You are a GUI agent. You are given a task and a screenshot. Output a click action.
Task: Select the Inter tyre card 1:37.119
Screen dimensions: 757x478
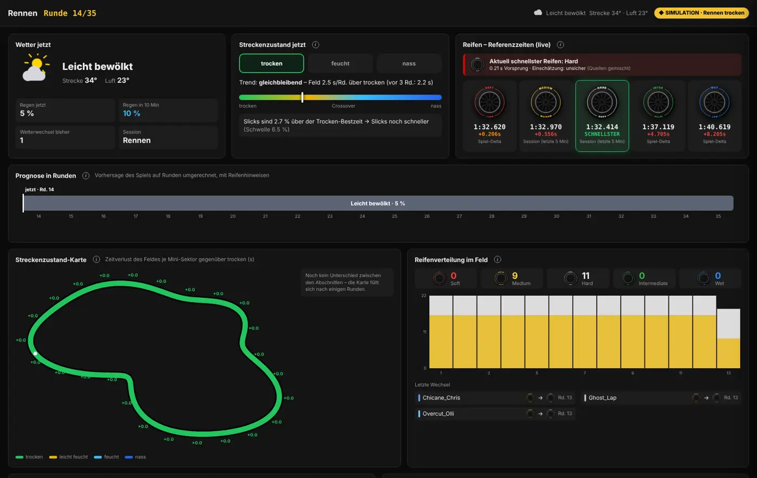point(658,116)
